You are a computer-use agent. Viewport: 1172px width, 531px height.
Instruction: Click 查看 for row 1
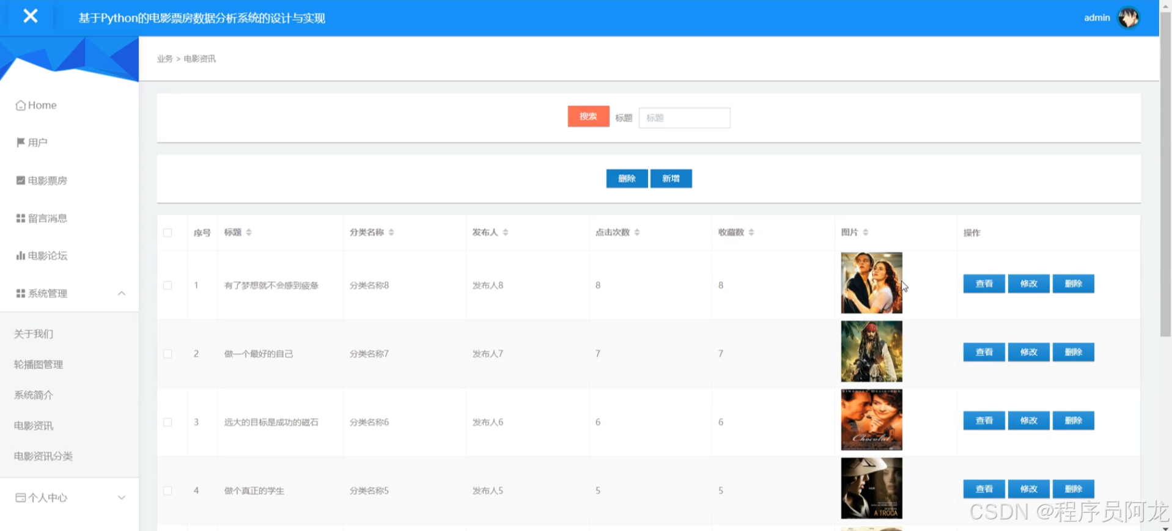pos(984,284)
